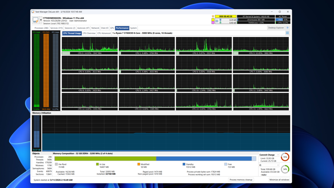
Task: Click the 16.07 GB memory bar meter
Action: pos(37,133)
